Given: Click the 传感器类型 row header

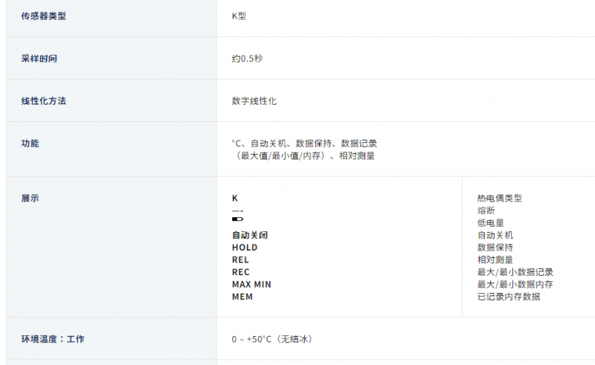Looking at the screenshot, I should (x=44, y=16).
